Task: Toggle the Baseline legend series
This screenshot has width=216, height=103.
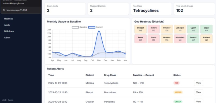Action: 79,27
